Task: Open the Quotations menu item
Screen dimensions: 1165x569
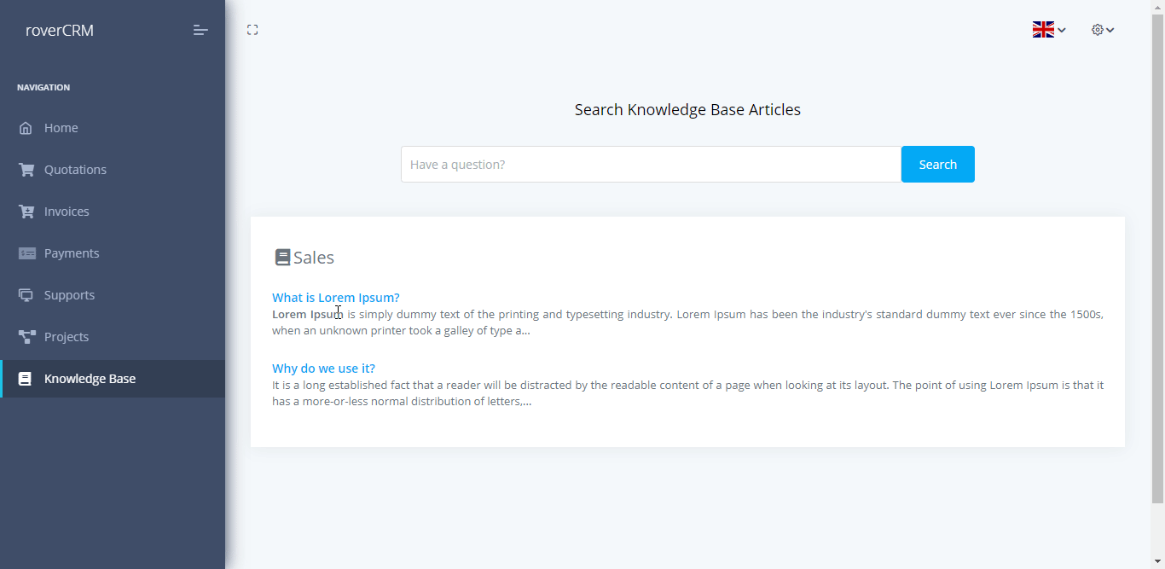Action: [75, 170]
